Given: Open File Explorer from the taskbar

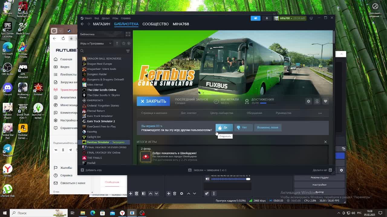Looking at the screenshot, I should pyautogui.click(x=83, y=213).
